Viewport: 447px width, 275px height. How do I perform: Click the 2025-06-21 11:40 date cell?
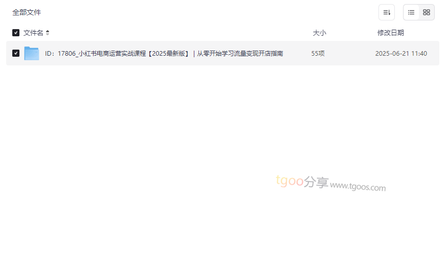(401, 54)
